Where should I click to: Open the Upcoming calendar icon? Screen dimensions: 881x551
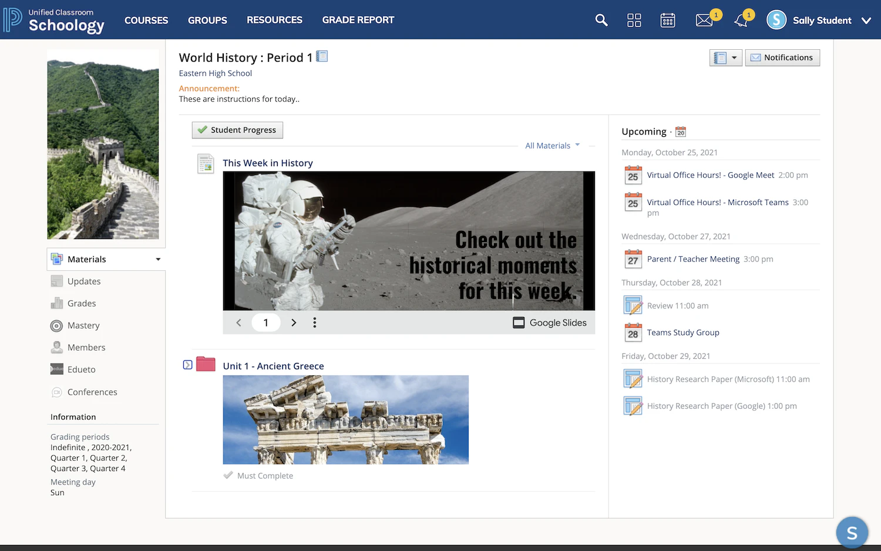(680, 131)
